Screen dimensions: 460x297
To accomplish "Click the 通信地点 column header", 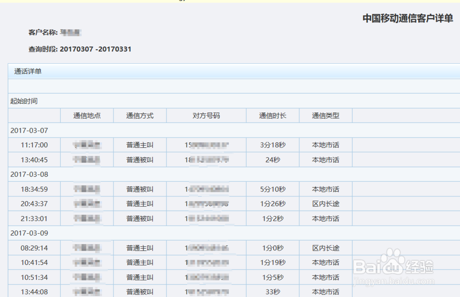I will tap(87, 116).
